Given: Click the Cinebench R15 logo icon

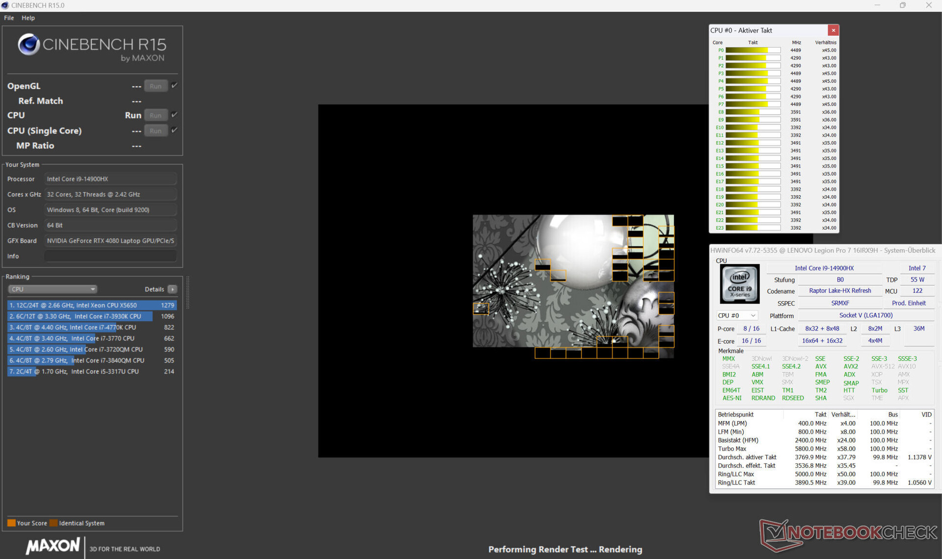Looking at the screenshot, I should tap(29, 45).
